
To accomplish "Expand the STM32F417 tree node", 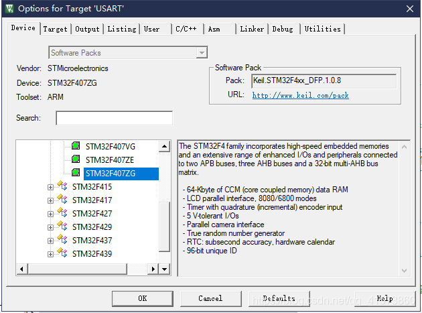I will (x=50, y=200).
